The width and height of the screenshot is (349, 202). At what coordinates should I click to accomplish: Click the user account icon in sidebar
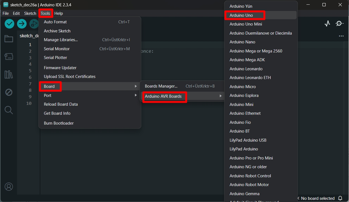point(9,187)
